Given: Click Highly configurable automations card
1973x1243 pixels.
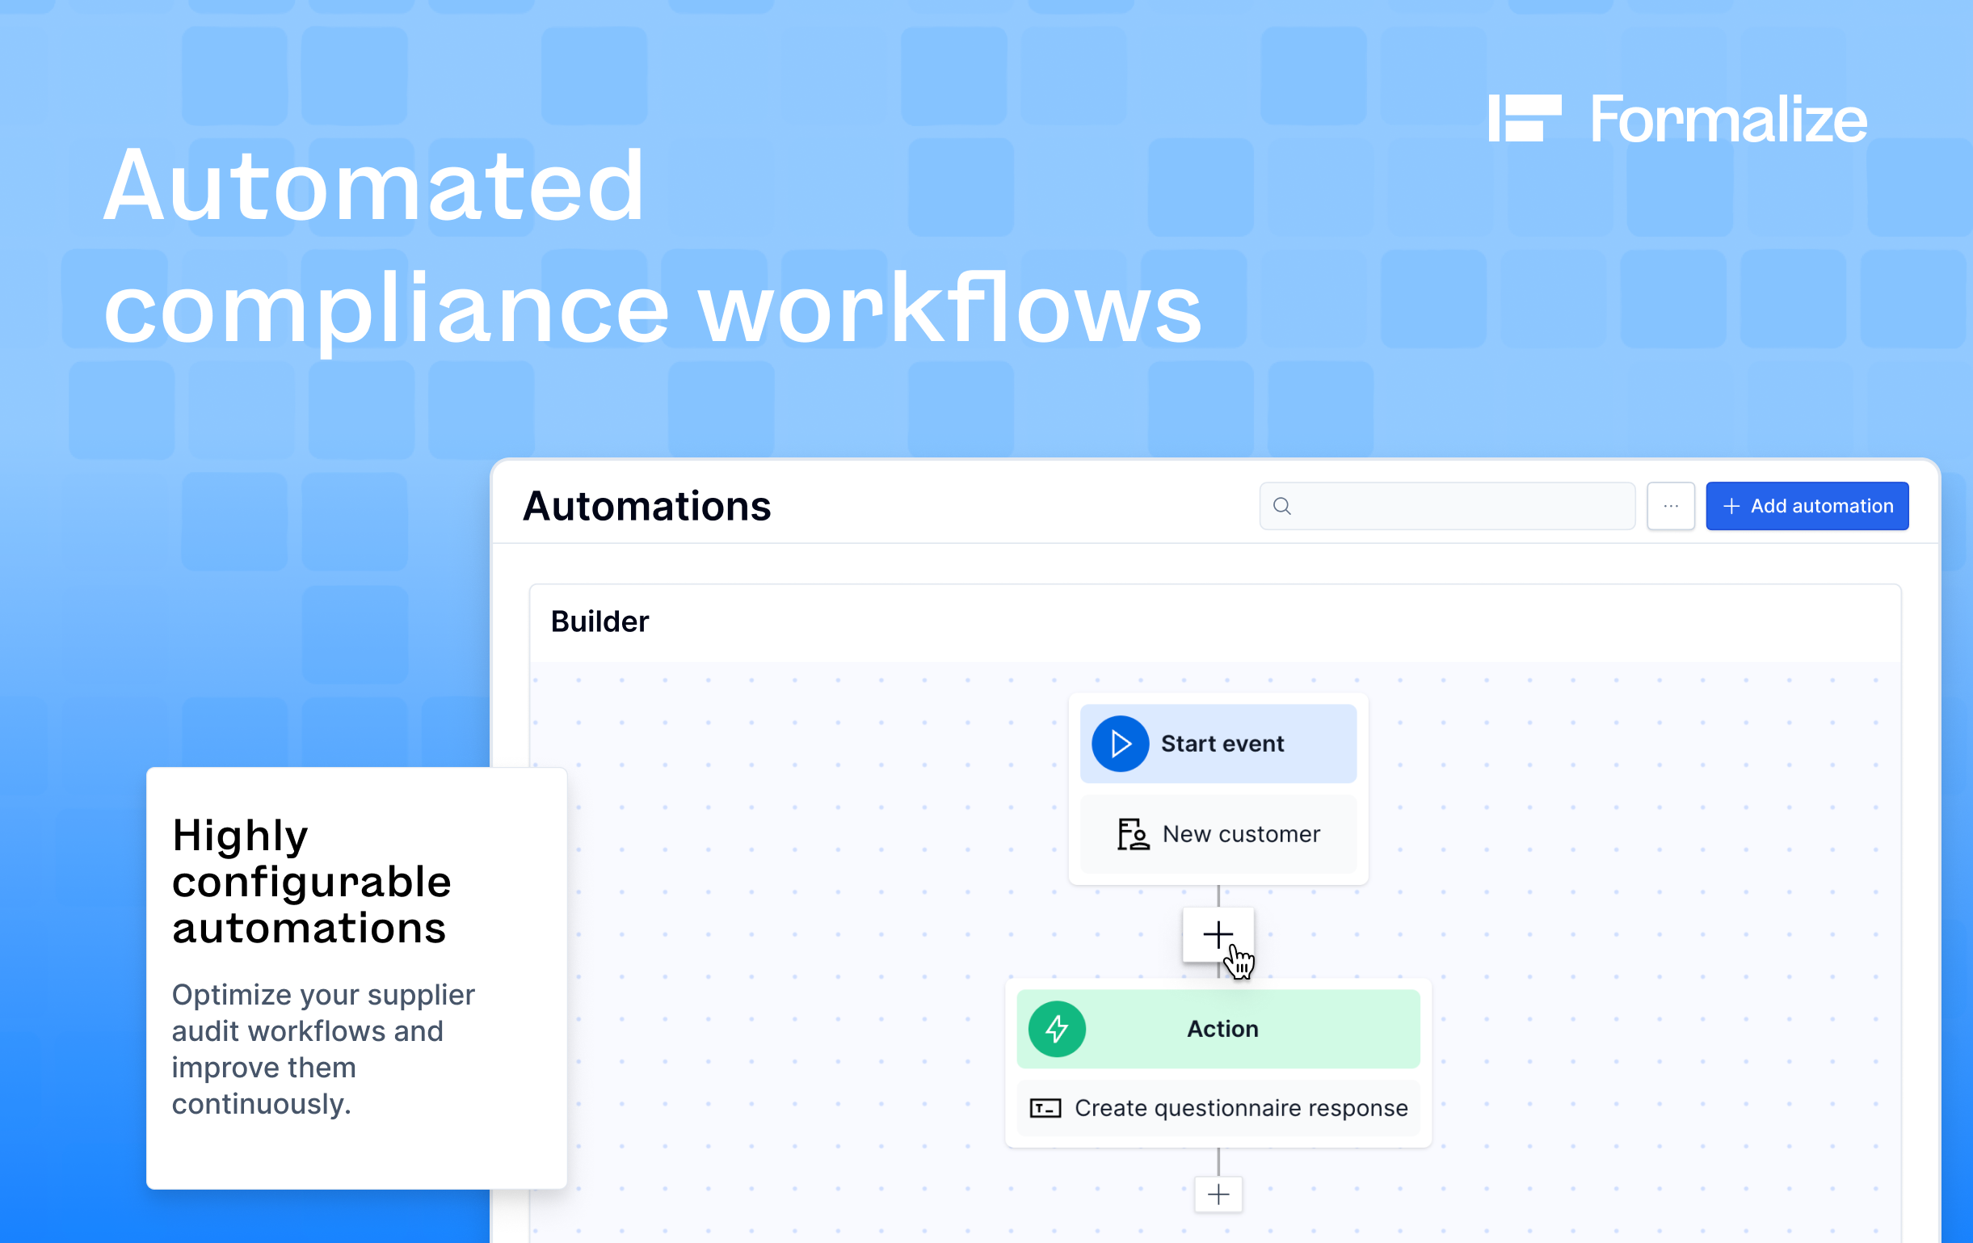Looking at the screenshot, I should [x=356, y=977].
